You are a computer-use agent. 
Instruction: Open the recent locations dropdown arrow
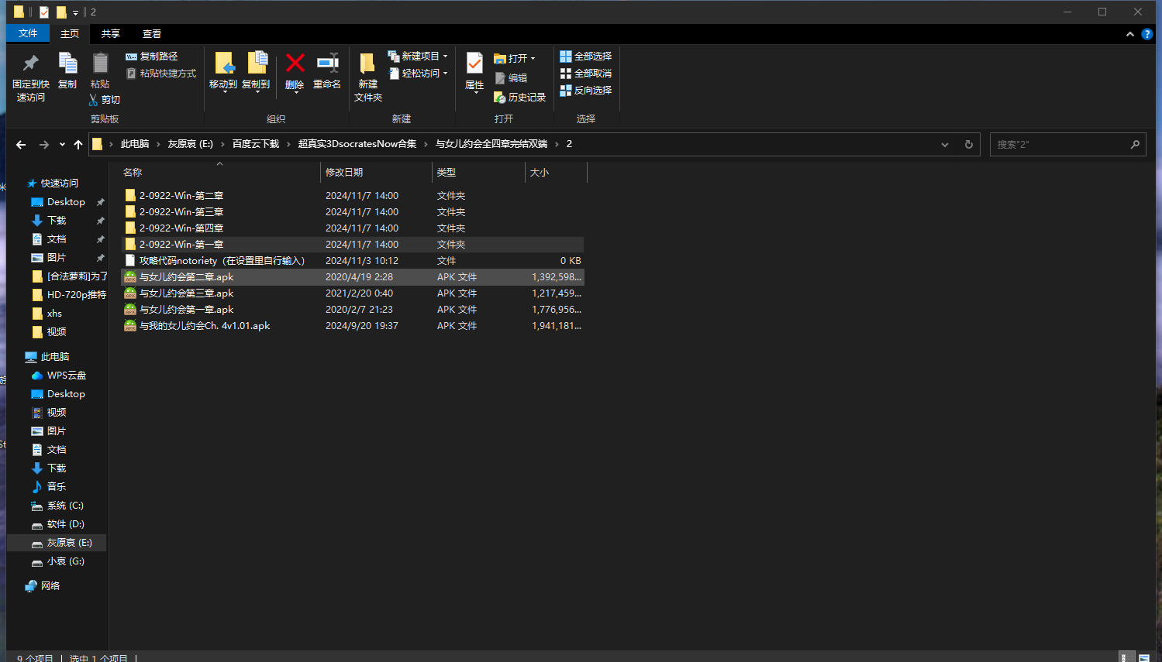tap(62, 145)
